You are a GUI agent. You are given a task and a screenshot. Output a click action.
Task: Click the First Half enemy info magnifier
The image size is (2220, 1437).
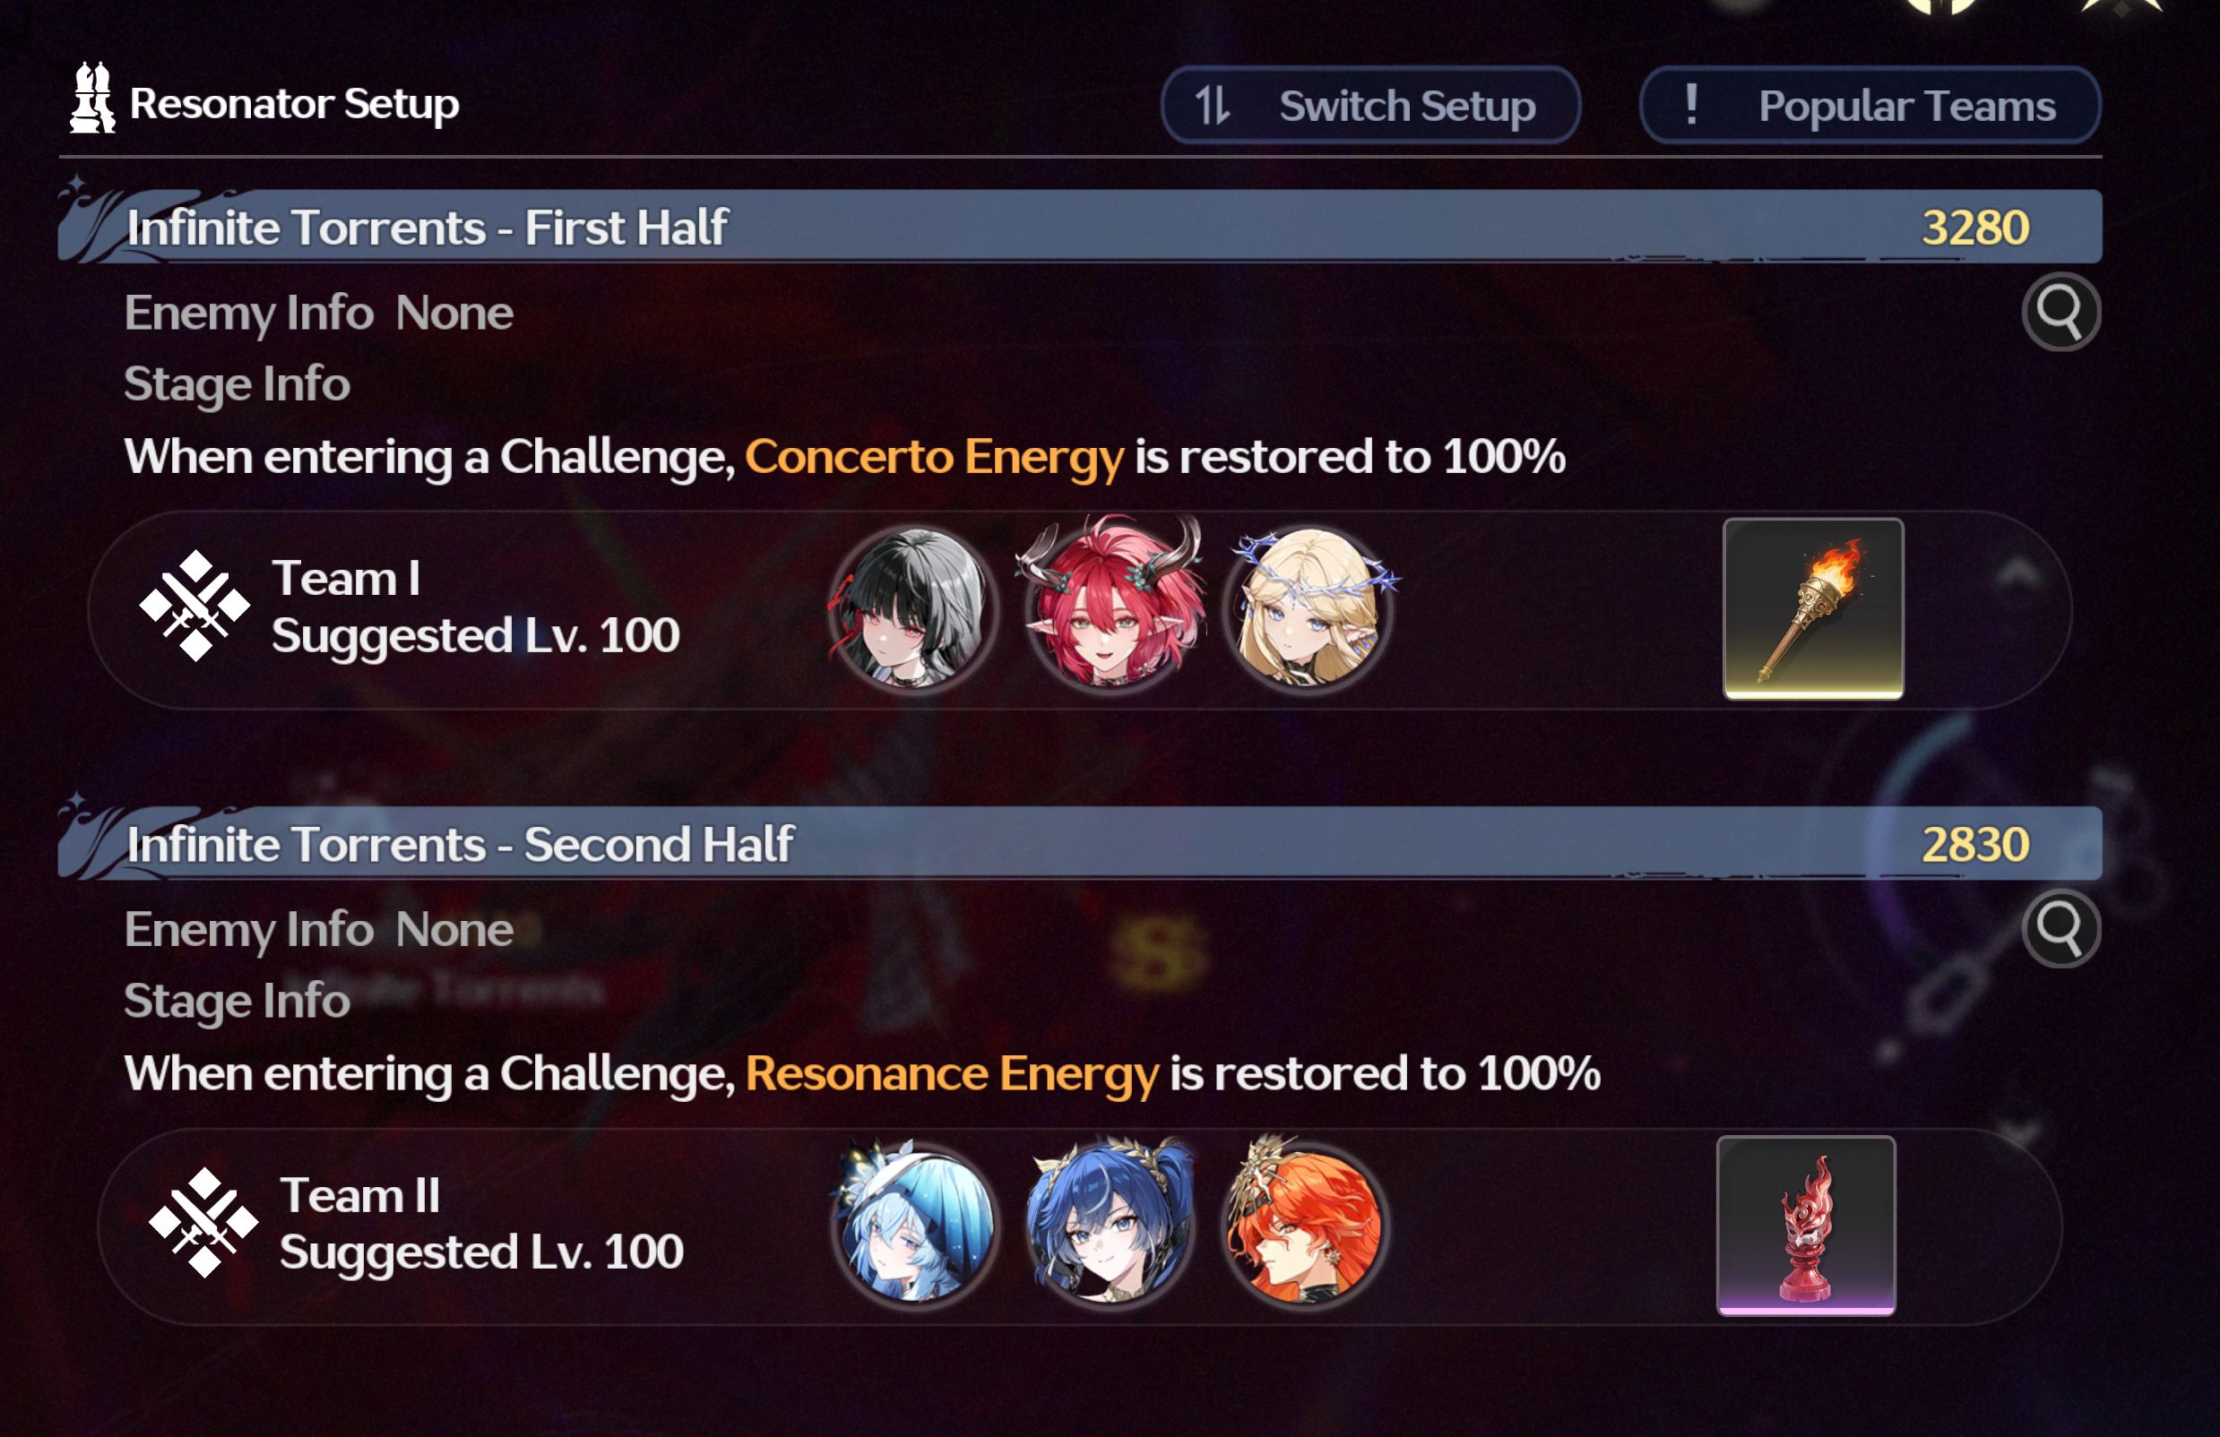coord(2060,312)
